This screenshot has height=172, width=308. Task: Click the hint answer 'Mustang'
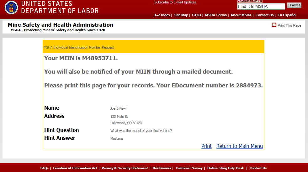click(x=117, y=138)
